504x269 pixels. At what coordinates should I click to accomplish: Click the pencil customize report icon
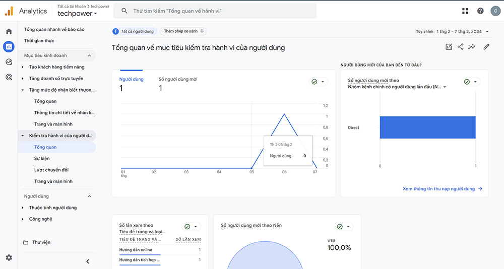coord(486,47)
